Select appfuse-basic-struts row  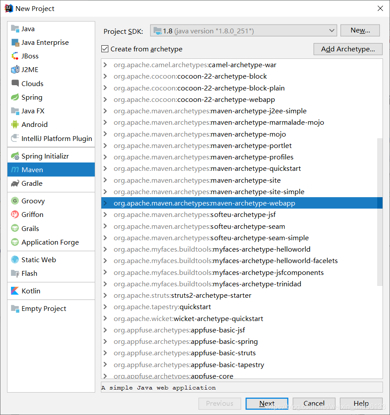click(242, 353)
